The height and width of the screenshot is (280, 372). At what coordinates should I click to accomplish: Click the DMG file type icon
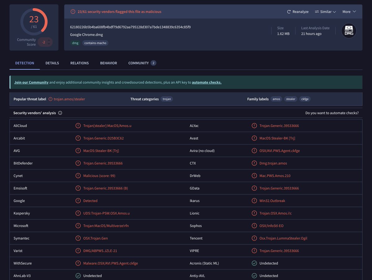[349, 31]
